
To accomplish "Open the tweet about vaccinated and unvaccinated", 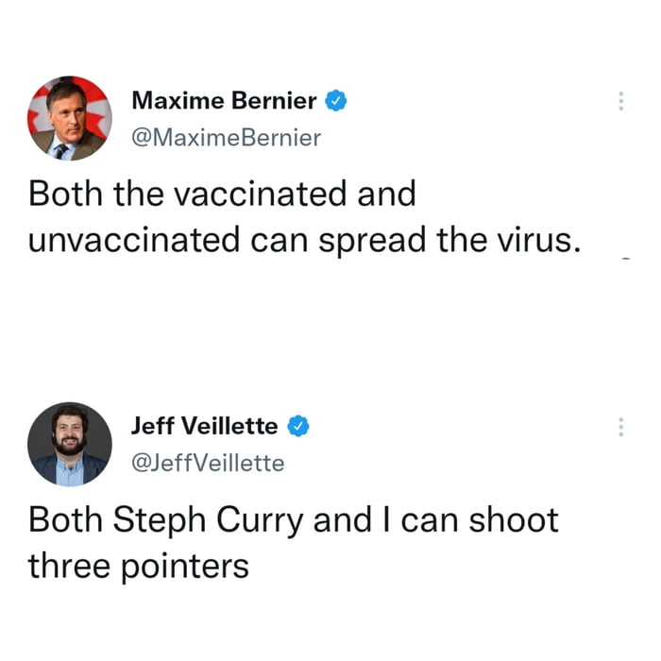I will coord(302,216).
